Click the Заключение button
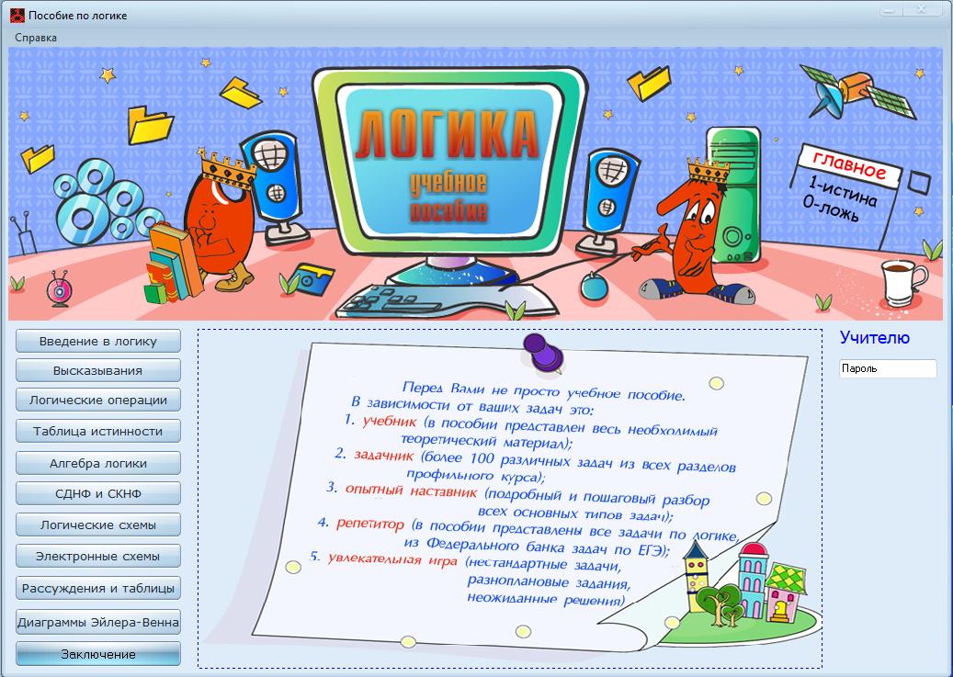953x677 pixels. 97,654
